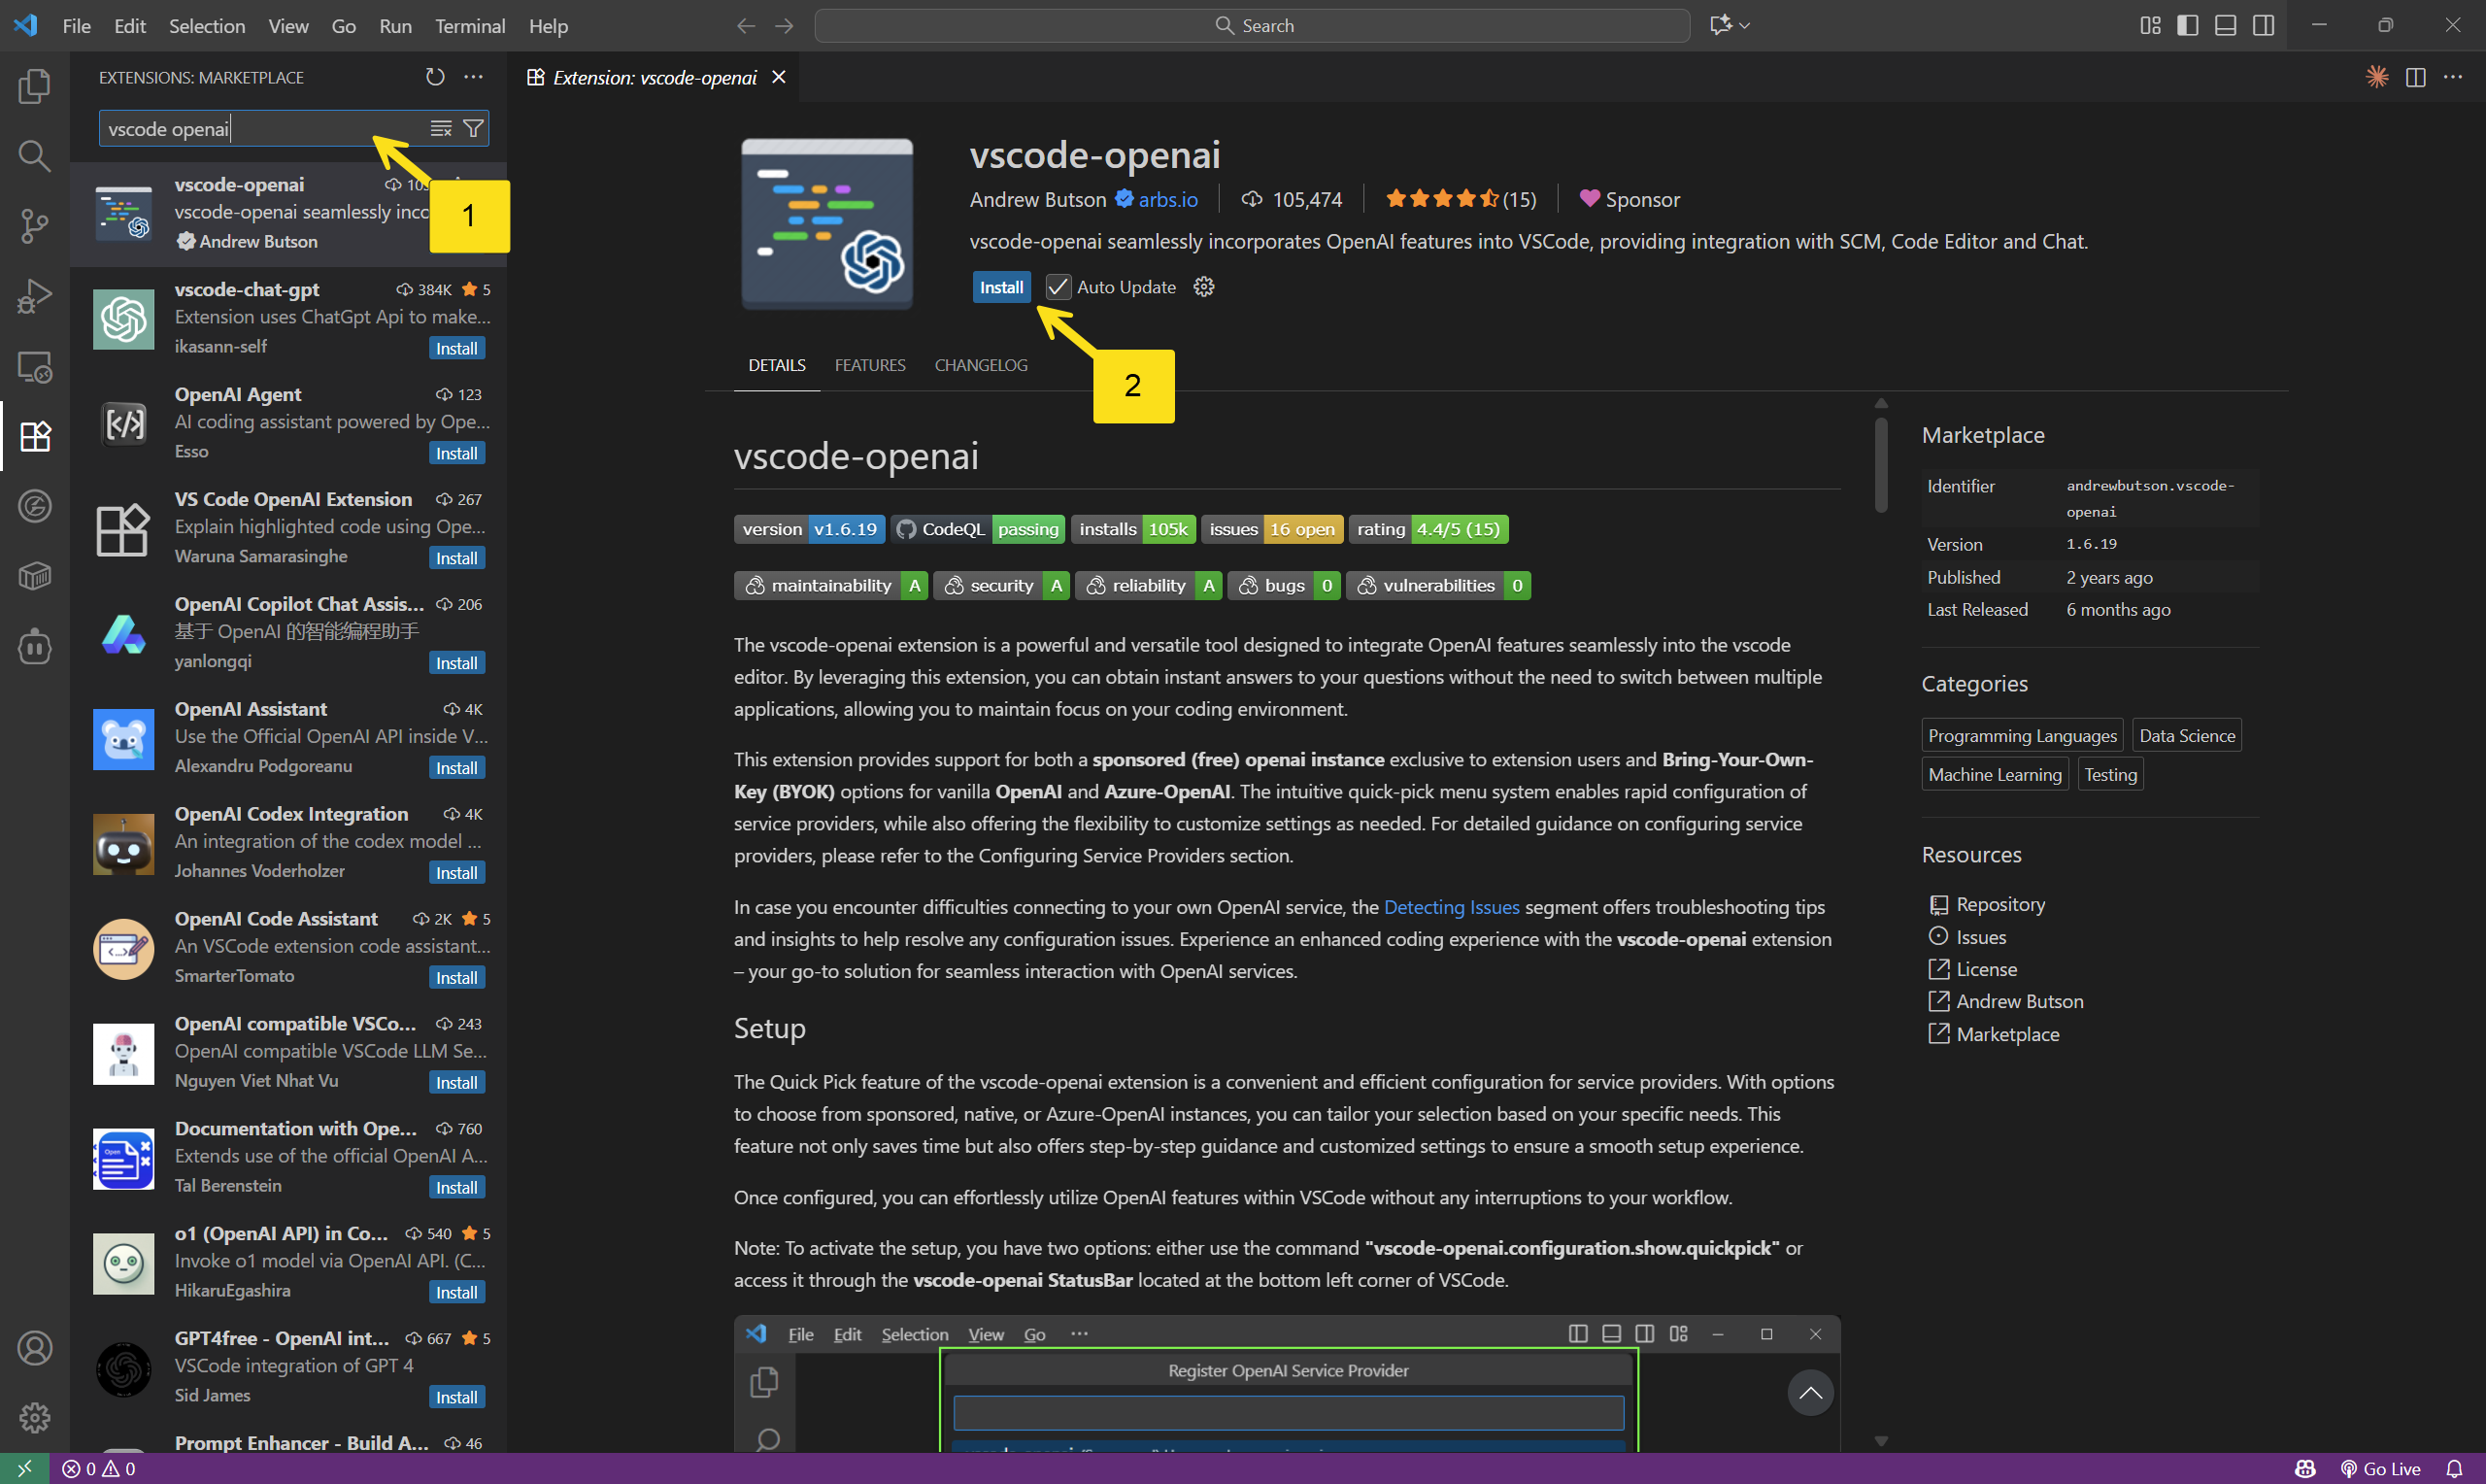Toggle the Primary Side Bar visibility
This screenshot has width=2486, height=1484.
click(x=2188, y=26)
